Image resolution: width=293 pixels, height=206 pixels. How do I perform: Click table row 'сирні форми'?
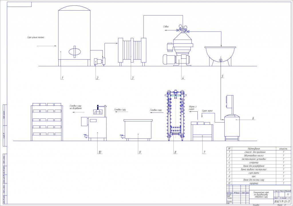[x=259, y=173]
